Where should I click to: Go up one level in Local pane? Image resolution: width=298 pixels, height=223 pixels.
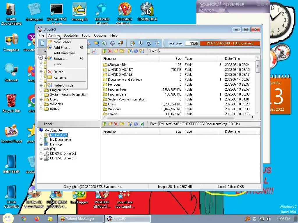click(104, 124)
